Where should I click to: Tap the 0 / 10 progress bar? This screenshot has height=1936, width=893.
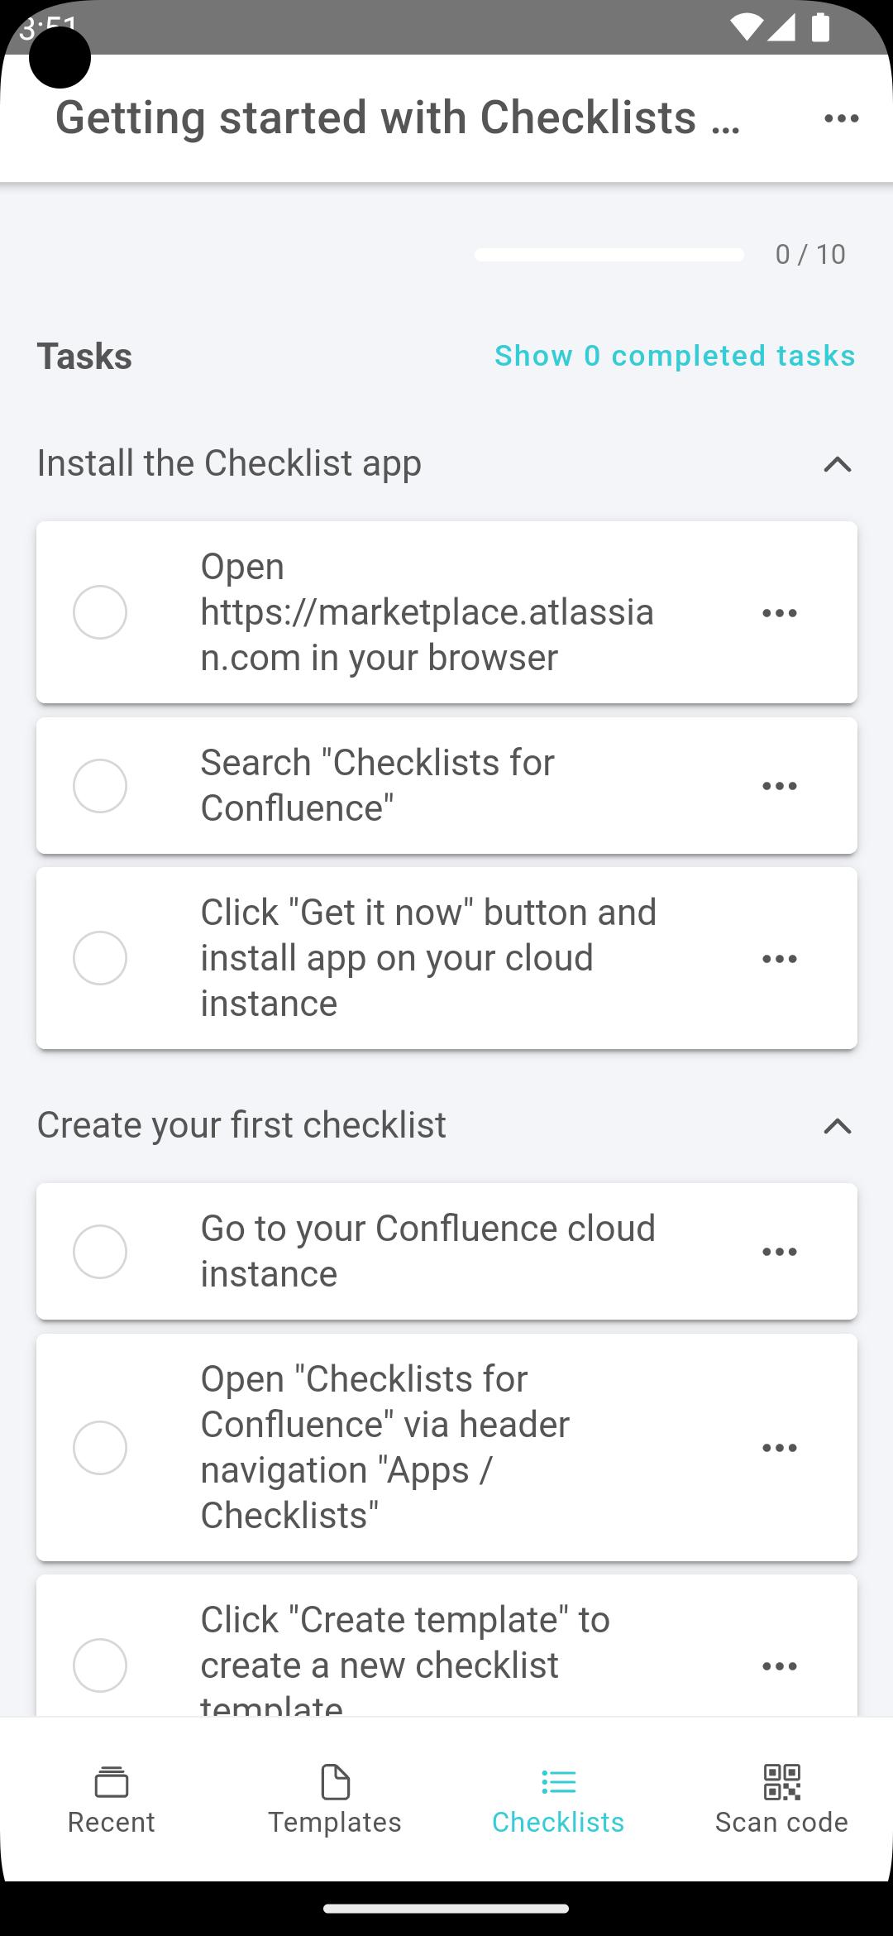pyautogui.click(x=609, y=255)
